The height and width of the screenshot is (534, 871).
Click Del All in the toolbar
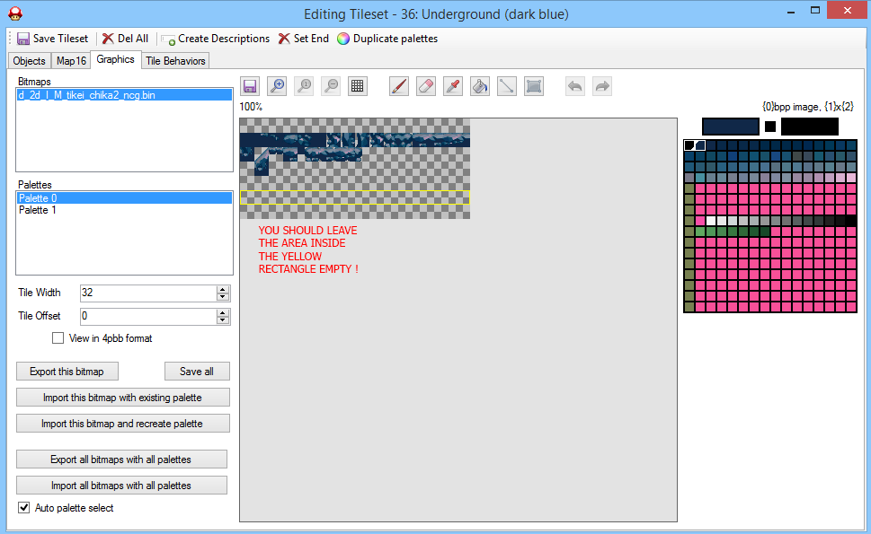point(125,39)
